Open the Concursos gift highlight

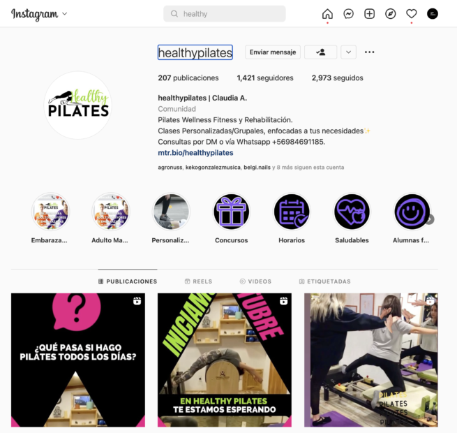pos(232,212)
